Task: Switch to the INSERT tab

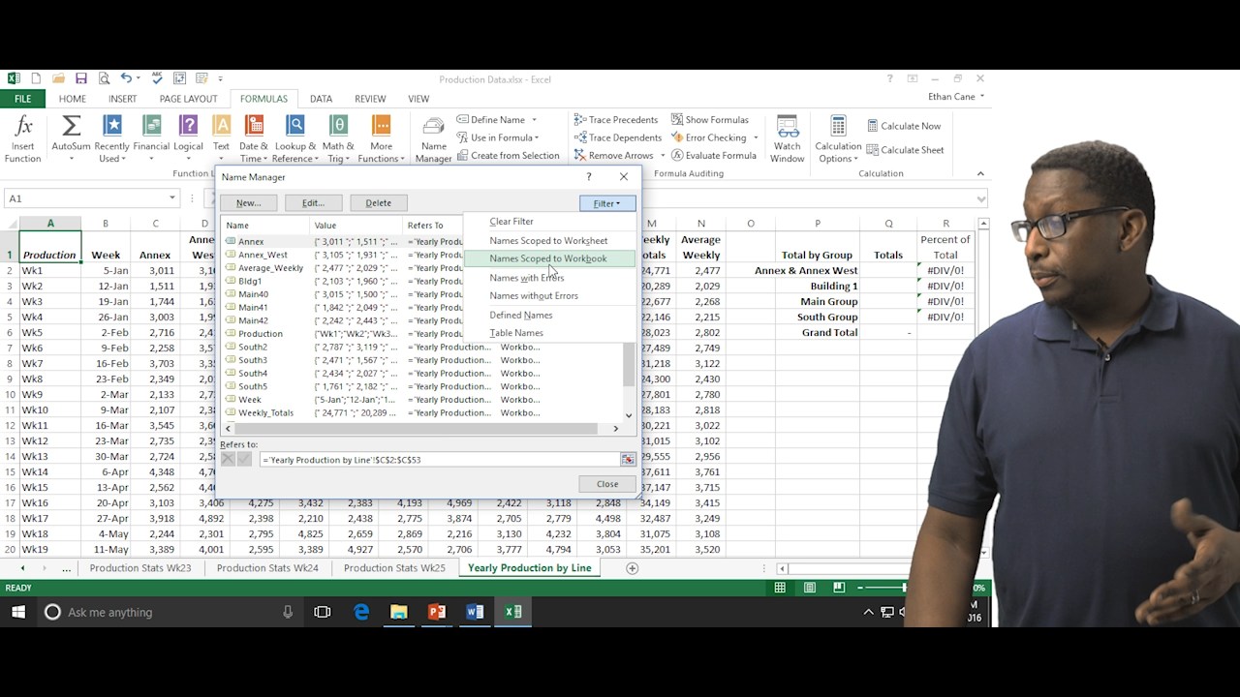Action: click(x=122, y=99)
